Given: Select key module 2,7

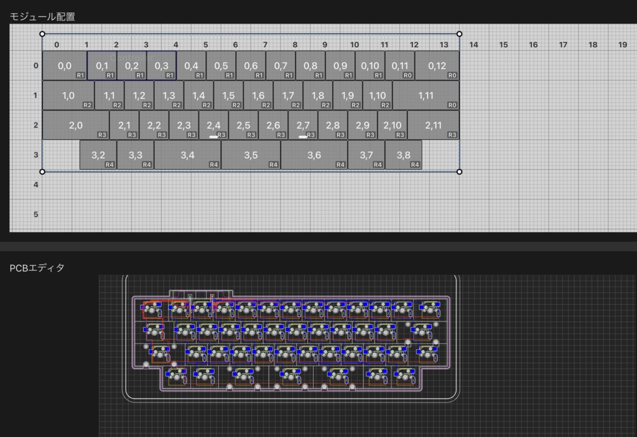Looking at the screenshot, I should click(303, 125).
